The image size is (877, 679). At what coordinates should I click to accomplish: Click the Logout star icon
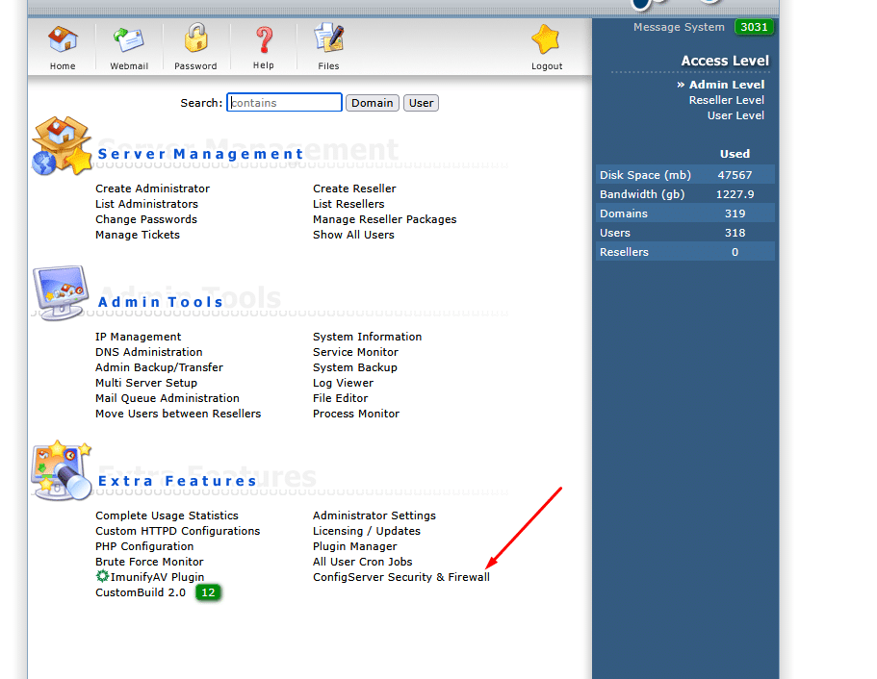point(546,39)
